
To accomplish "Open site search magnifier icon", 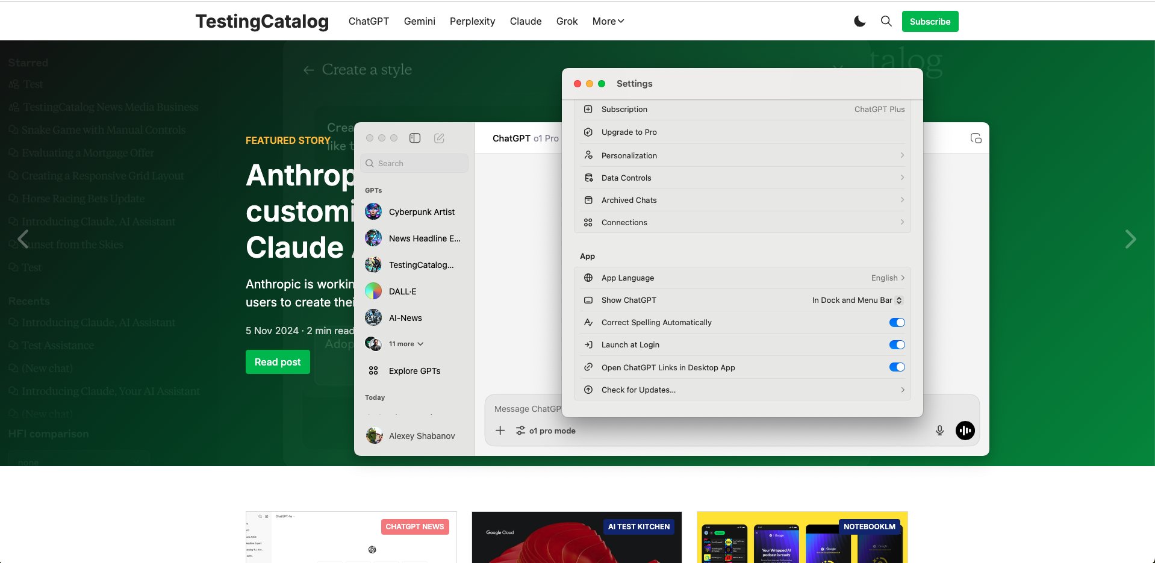I will pyautogui.click(x=886, y=21).
